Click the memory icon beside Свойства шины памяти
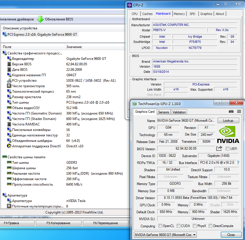The height and width of the screenshot is (240, 245). [x=5, y=157]
